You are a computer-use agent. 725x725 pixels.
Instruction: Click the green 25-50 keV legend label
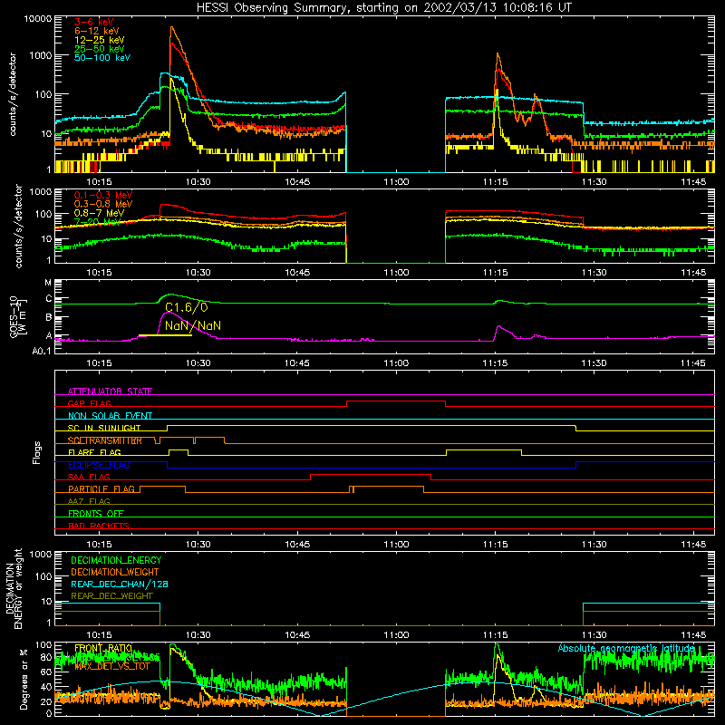point(99,49)
